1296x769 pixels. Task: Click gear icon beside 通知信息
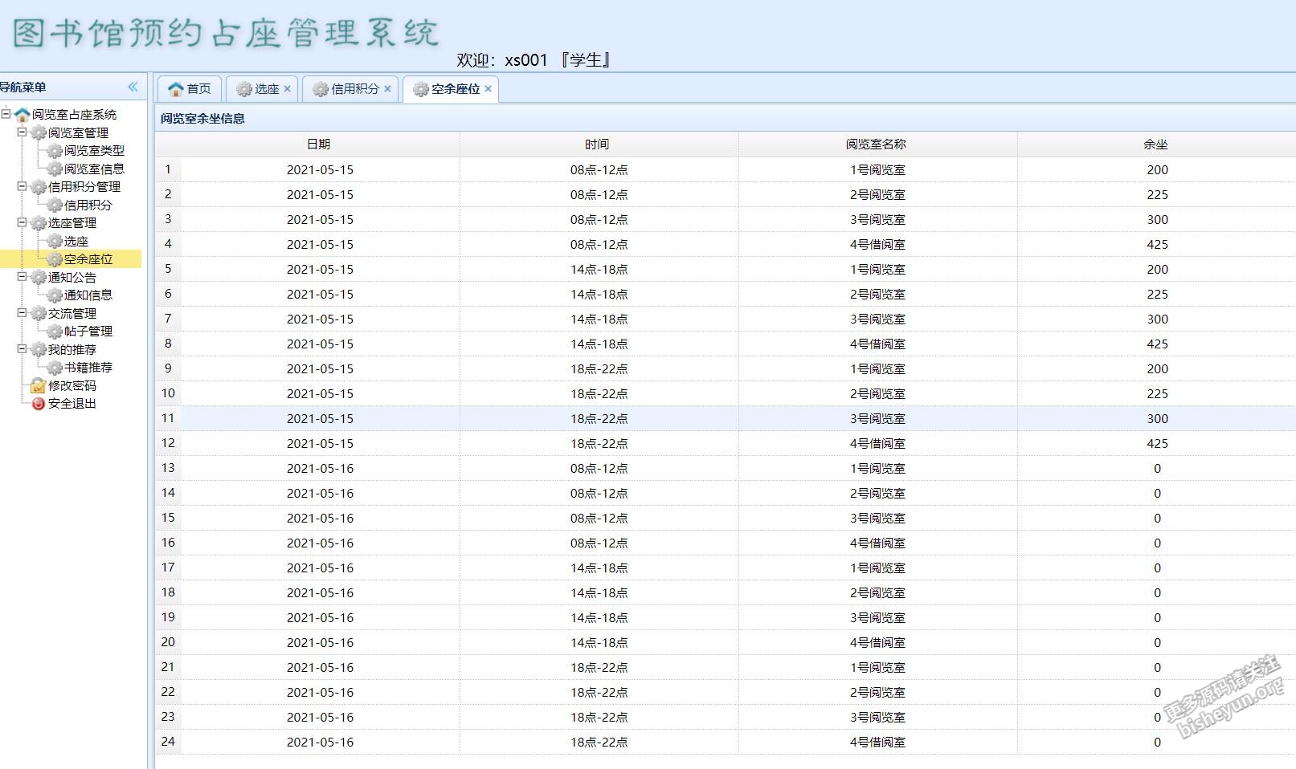coord(55,295)
